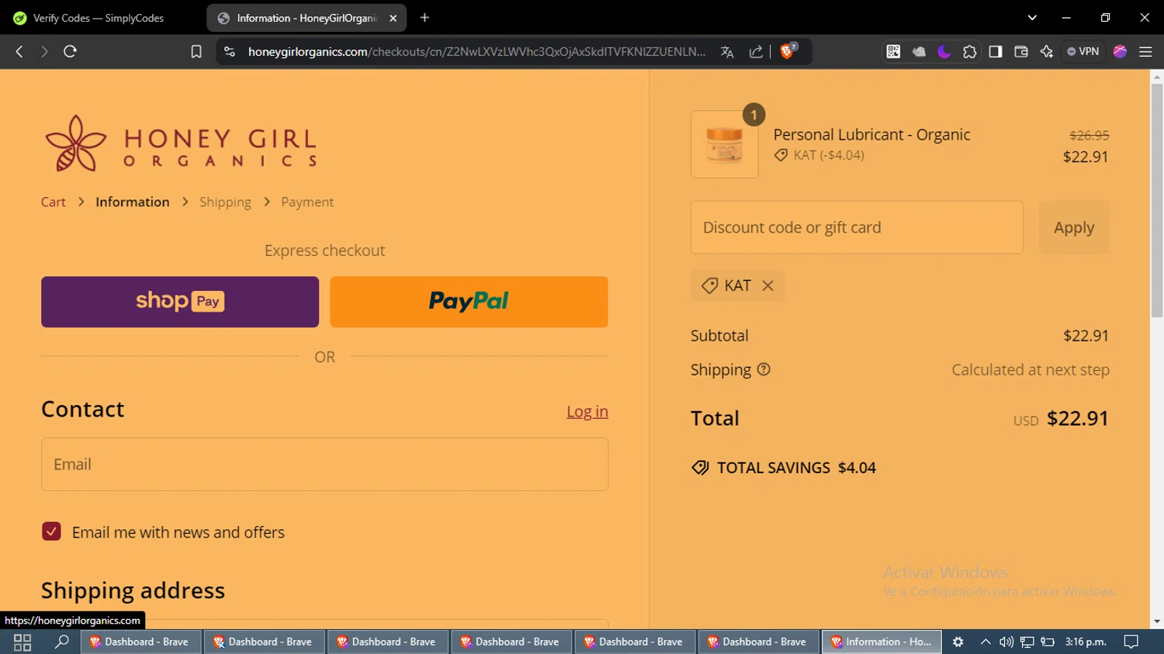This screenshot has height=654, width=1164.
Task: Click the taskbar clock 3:16 p.m.
Action: click(x=1086, y=642)
